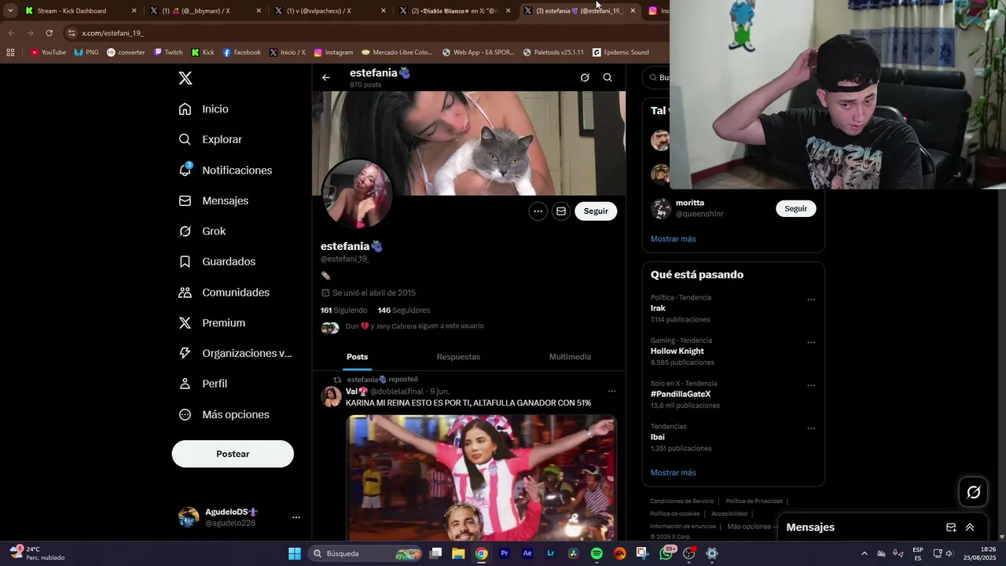Open Política de Privacidad footer link
Image resolution: width=1006 pixels, height=566 pixels.
click(754, 501)
